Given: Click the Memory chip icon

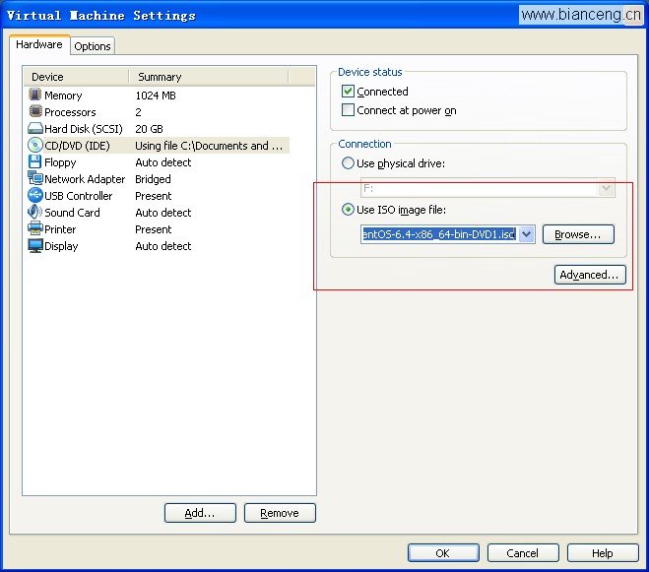Looking at the screenshot, I should pyautogui.click(x=35, y=95).
